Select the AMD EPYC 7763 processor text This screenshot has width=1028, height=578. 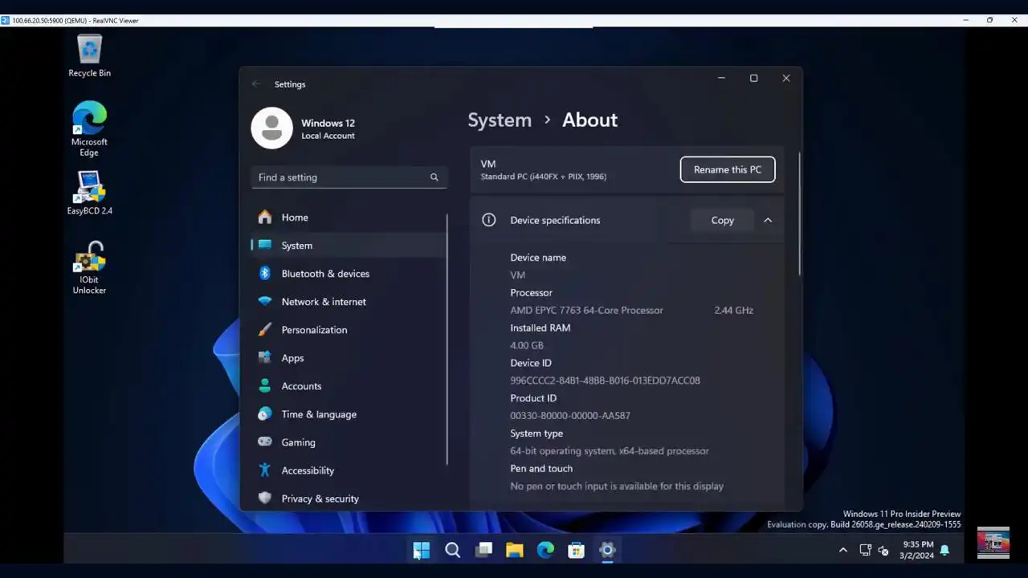pyautogui.click(x=586, y=310)
